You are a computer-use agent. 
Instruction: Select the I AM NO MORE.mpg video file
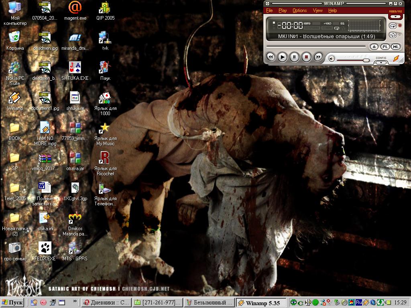pyautogui.click(x=45, y=134)
